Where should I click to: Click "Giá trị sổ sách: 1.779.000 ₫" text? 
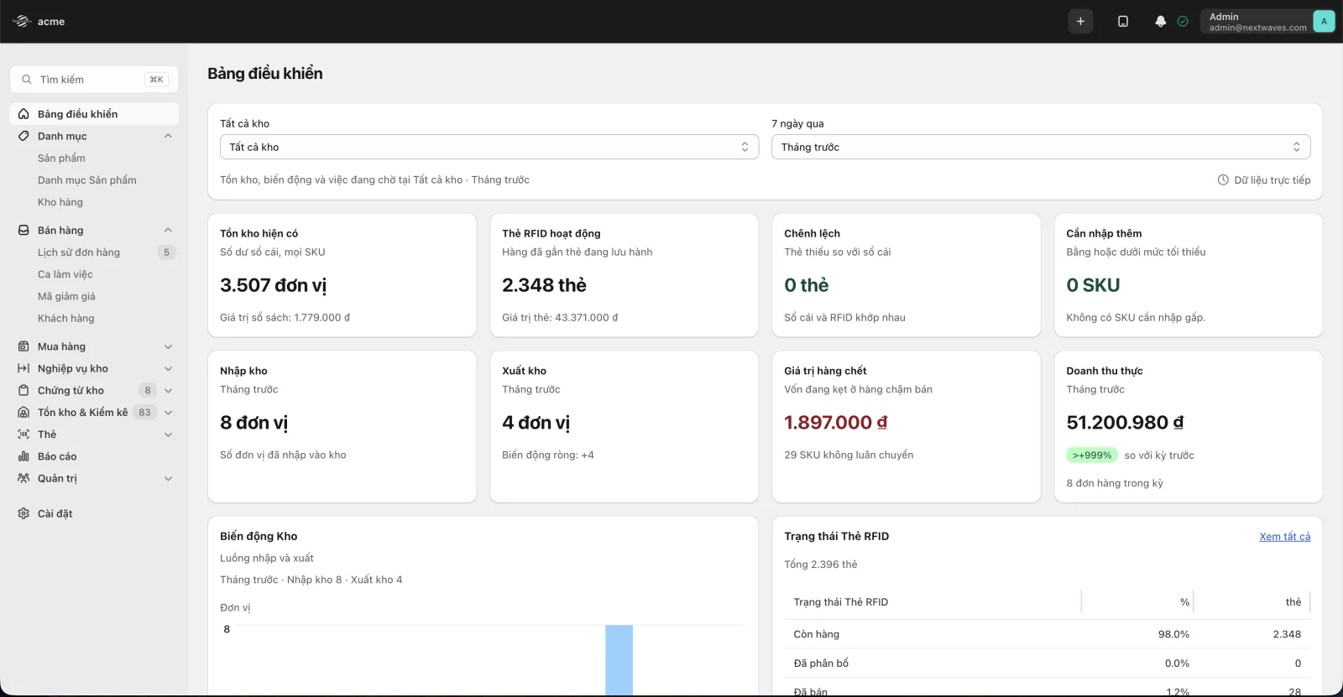pos(285,318)
